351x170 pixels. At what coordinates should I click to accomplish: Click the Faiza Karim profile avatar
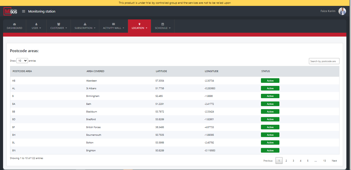click(342, 11)
